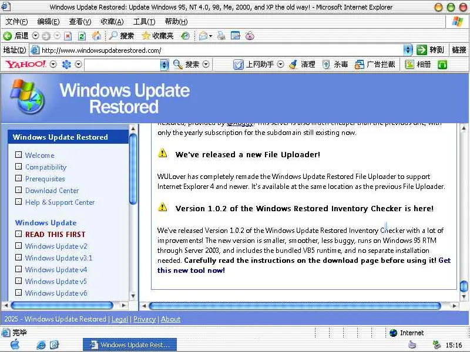This screenshot has width=470, height=352.
Task: Click the box bullet beside Compatibility
Action: coord(18,167)
